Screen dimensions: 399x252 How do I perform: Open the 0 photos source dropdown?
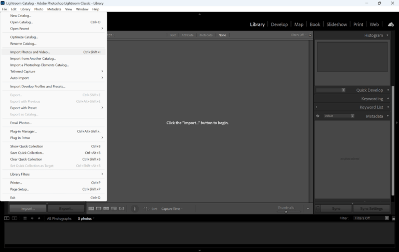coord(86,218)
